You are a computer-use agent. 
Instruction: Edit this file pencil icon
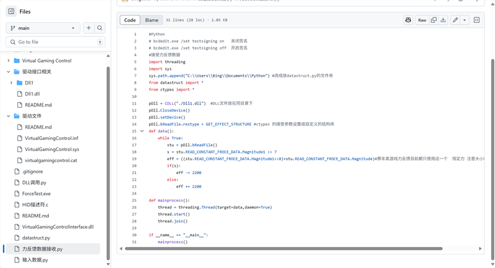click(x=455, y=20)
